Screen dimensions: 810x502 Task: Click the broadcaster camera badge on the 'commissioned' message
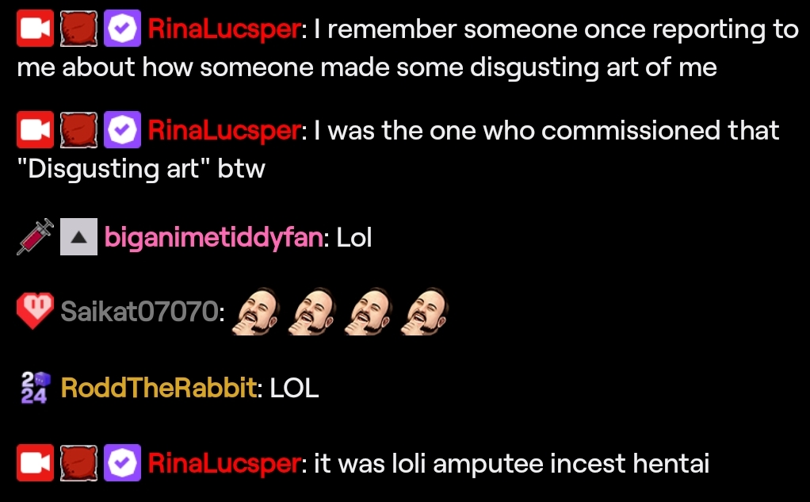pos(35,130)
